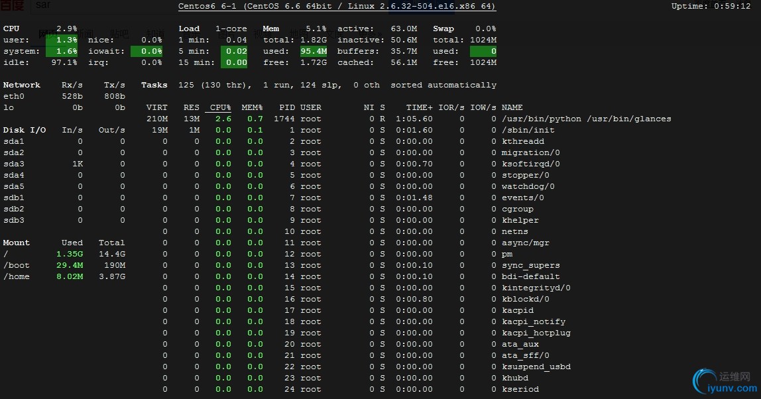Image resolution: width=761 pixels, height=399 pixels.
Task: Click the Swap total 1024M value
Action: (x=483, y=40)
